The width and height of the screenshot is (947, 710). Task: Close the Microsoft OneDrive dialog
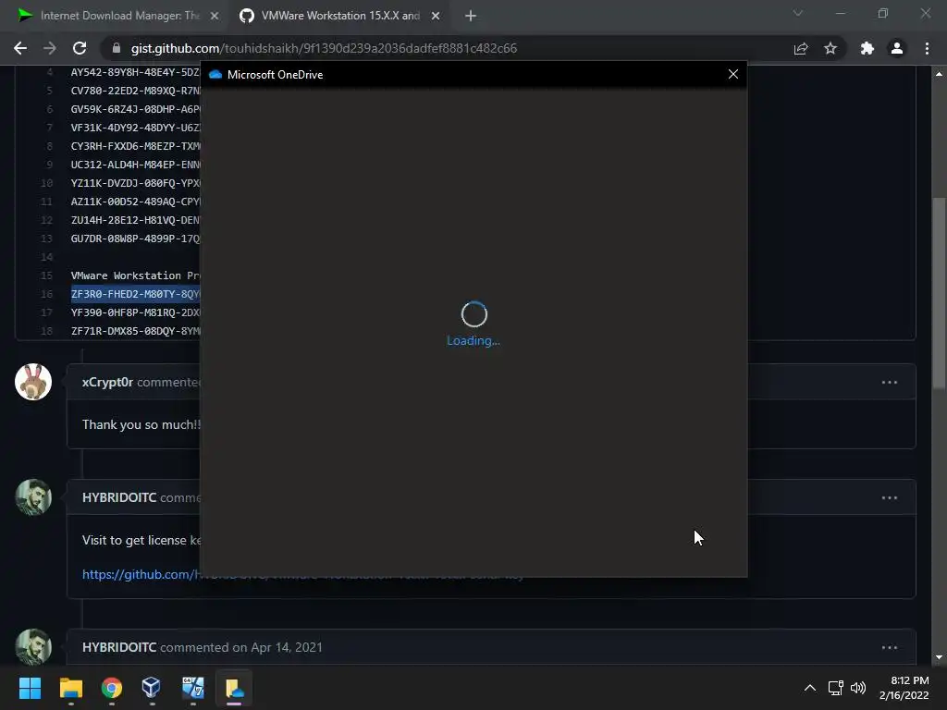coord(732,74)
